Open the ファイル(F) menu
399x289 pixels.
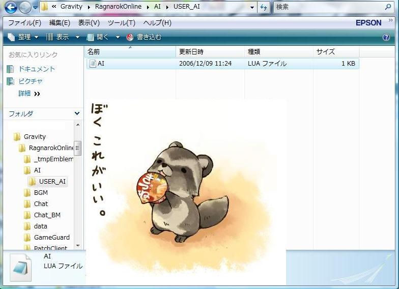[24, 23]
